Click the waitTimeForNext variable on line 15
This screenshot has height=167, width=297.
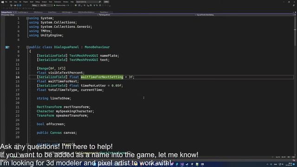pyautogui.click(x=63, y=82)
